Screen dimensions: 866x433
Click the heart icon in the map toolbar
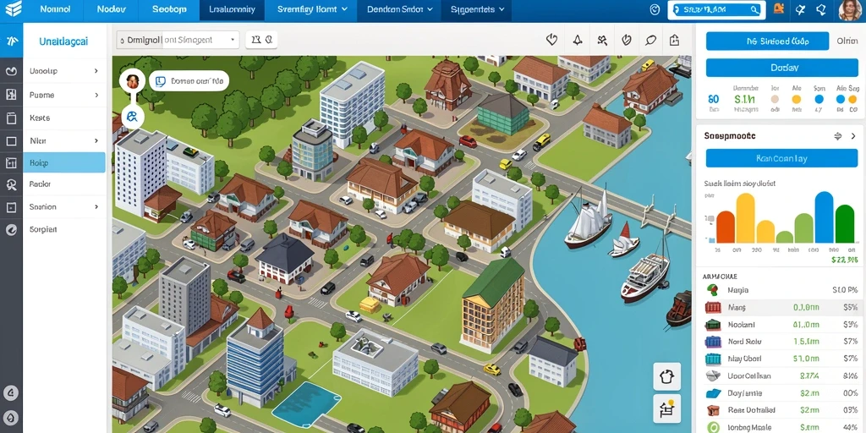click(x=551, y=40)
